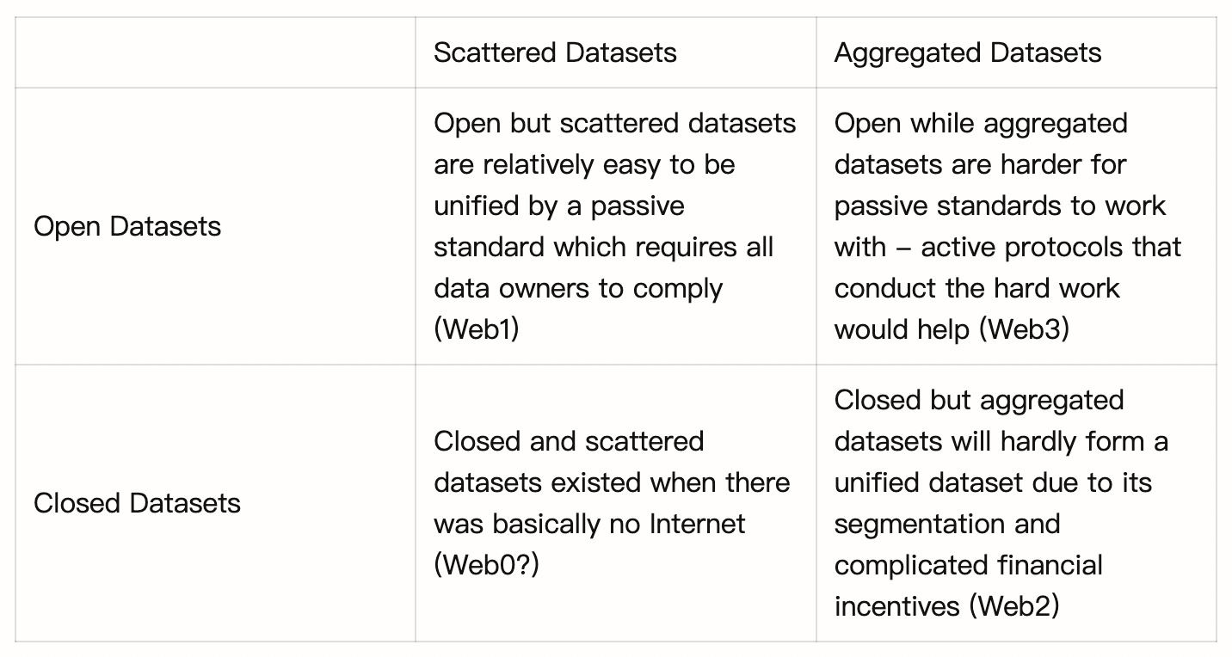Click the cell mentioning Web2

[x=1015, y=503]
